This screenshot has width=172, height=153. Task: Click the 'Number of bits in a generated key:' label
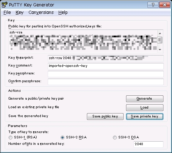36,144
